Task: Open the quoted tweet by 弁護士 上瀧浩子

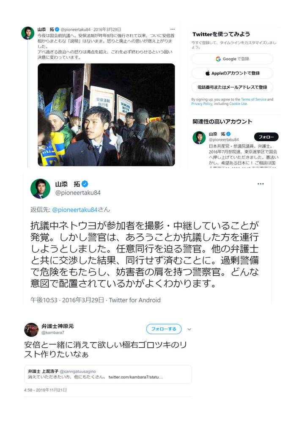Action: point(108,374)
